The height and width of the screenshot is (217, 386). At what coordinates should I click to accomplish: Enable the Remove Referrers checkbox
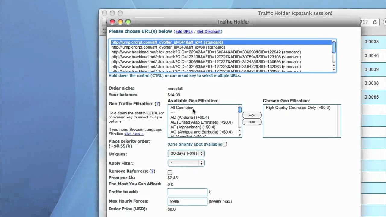click(x=170, y=172)
